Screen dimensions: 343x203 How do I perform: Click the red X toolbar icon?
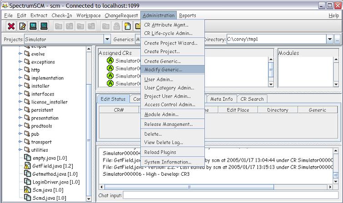[x=11, y=26]
